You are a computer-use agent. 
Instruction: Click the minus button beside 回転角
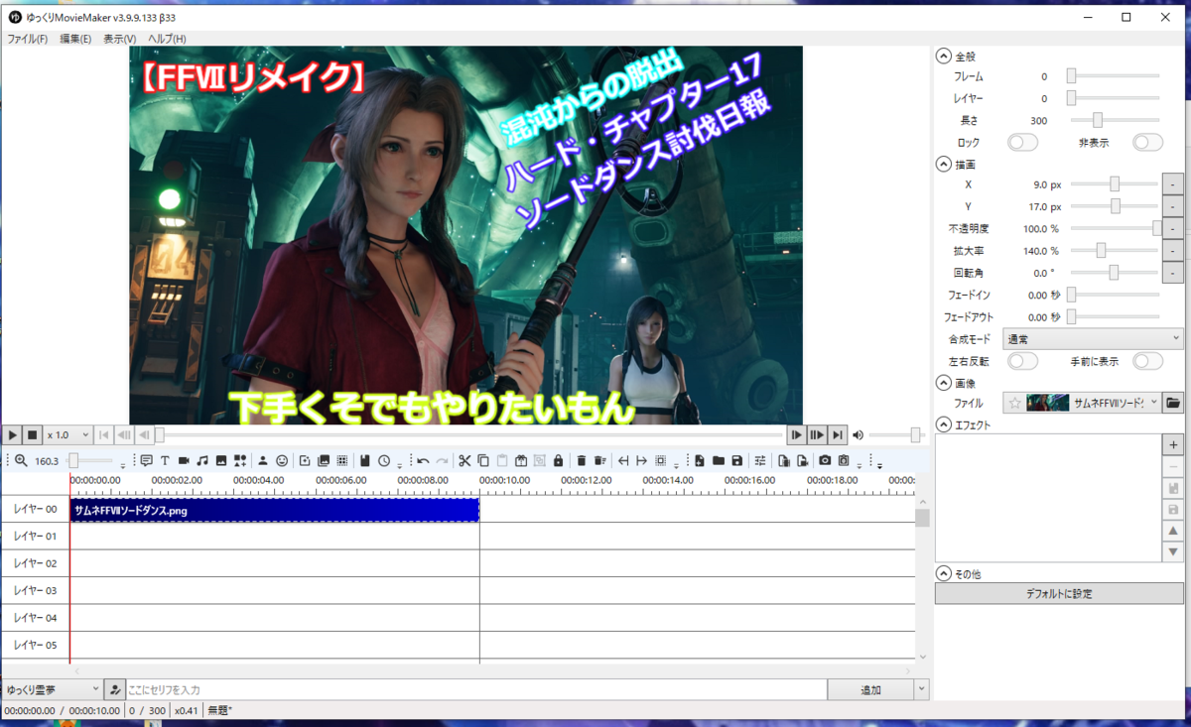(1173, 272)
